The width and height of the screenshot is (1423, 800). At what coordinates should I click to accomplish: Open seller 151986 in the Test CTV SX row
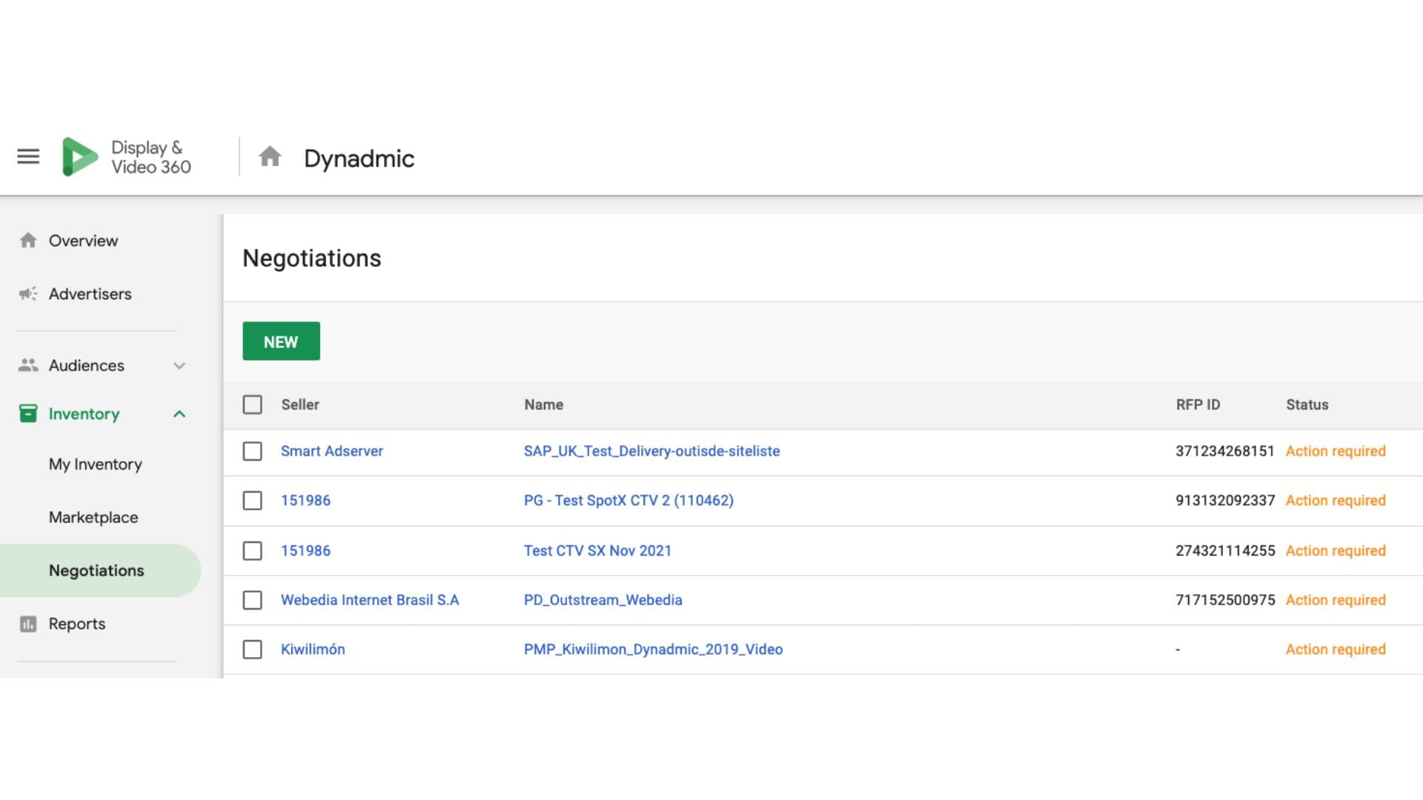click(305, 550)
